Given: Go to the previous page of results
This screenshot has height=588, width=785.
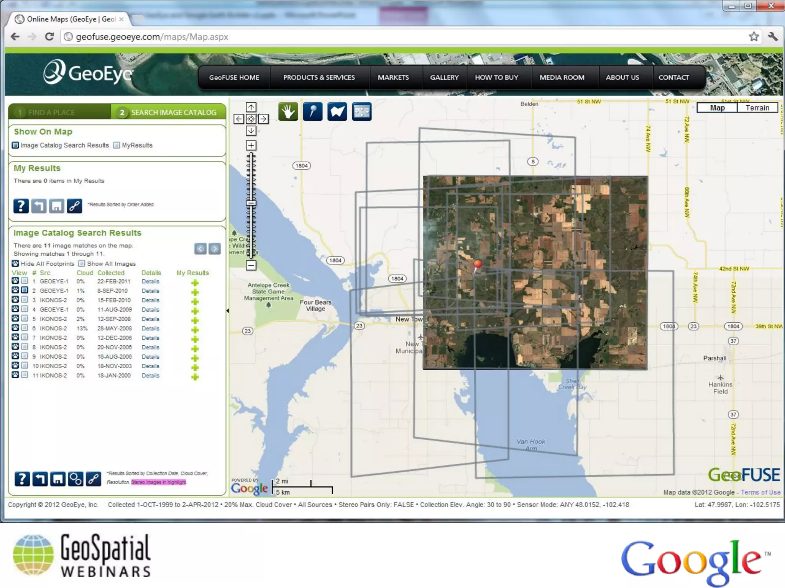Looking at the screenshot, I should coord(200,249).
